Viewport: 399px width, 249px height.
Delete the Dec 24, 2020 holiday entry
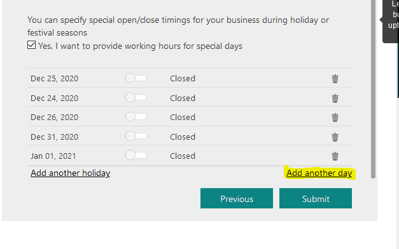[x=335, y=98]
